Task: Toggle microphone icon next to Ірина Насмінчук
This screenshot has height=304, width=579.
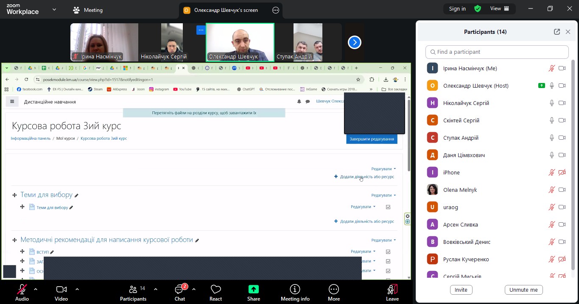Action: click(551, 68)
